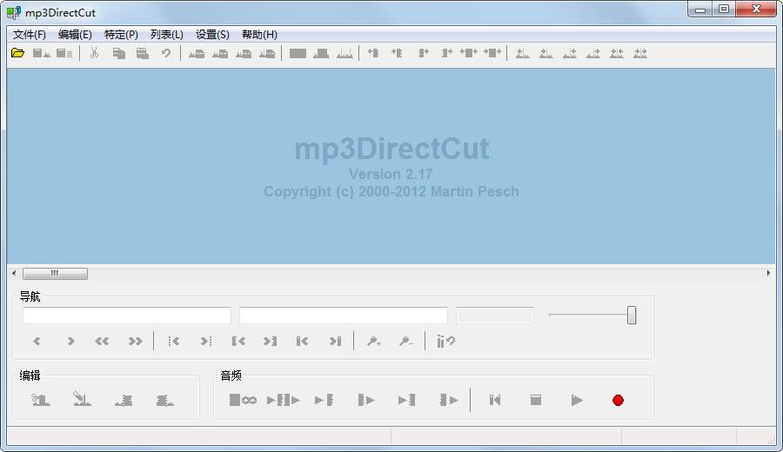
Task: Click the loop play infinity icon
Action: pos(243,400)
